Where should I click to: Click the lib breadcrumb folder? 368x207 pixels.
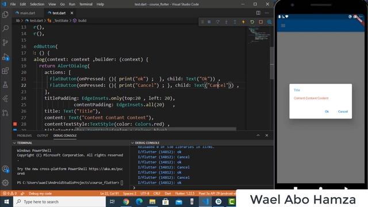tap(18, 21)
